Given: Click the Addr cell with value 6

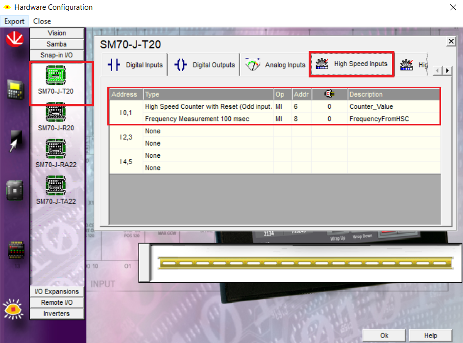Looking at the screenshot, I should (x=301, y=106).
